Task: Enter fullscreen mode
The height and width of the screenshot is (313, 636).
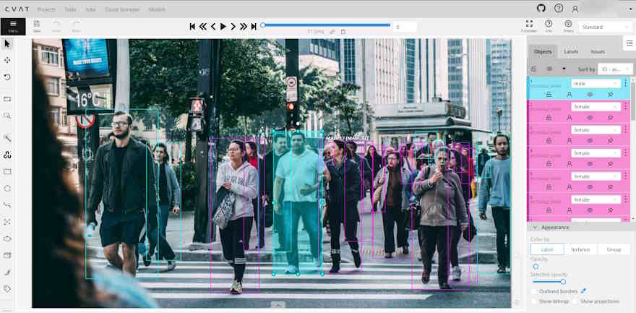Action: (x=528, y=26)
